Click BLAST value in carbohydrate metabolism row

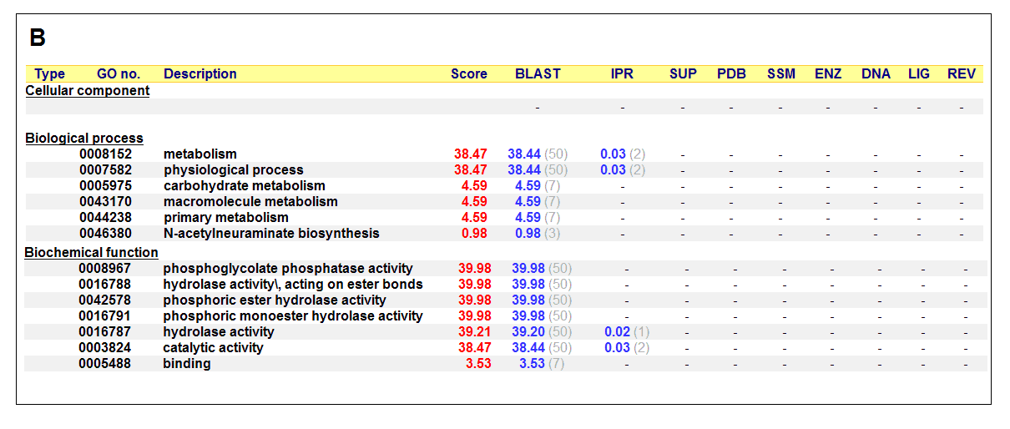[538, 185]
